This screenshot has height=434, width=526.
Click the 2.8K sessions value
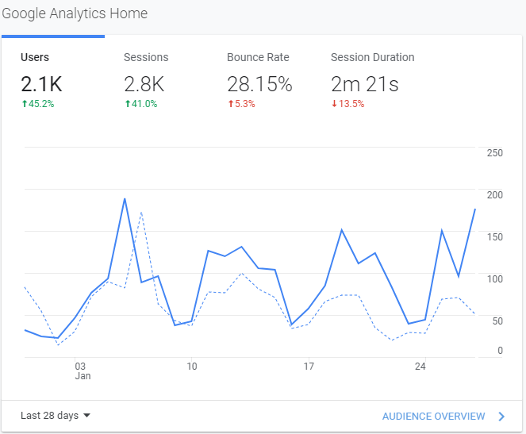coord(144,84)
